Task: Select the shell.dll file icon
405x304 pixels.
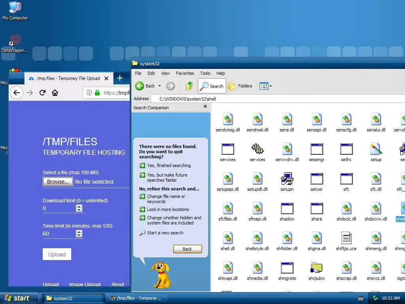Action: (x=227, y=241)
